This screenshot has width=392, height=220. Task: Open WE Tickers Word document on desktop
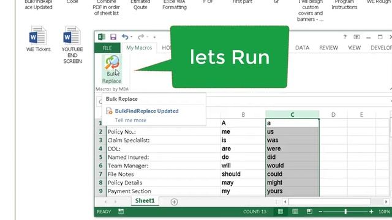pyautogui.click(x=38, y=39)
